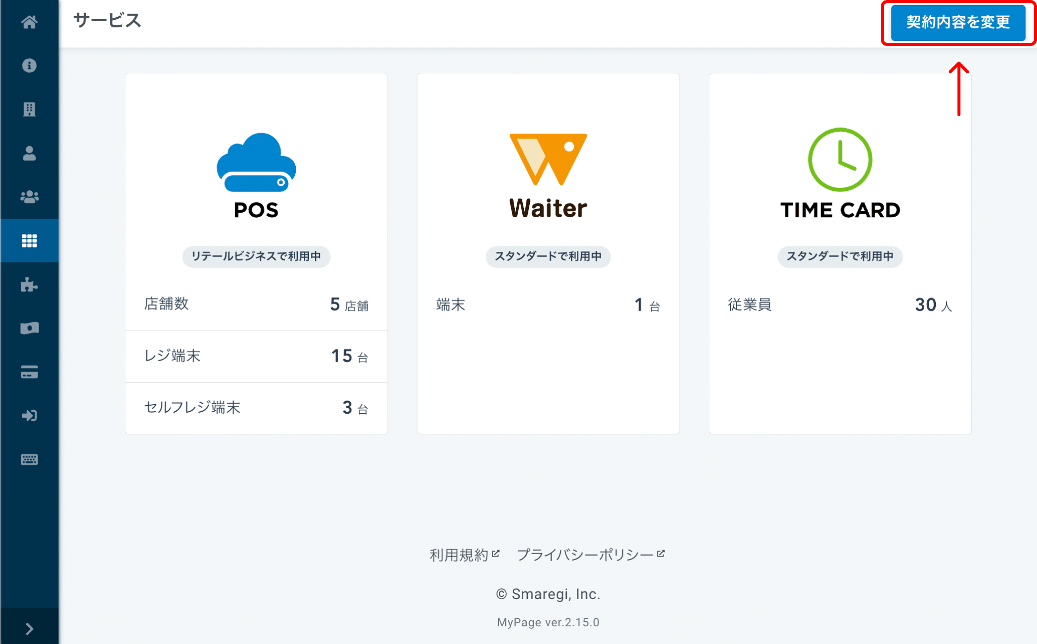Image resolution: width=1037 pixels, height=644 pixels.
Task: Select the services grid icon
Action: tap(29, 241)
